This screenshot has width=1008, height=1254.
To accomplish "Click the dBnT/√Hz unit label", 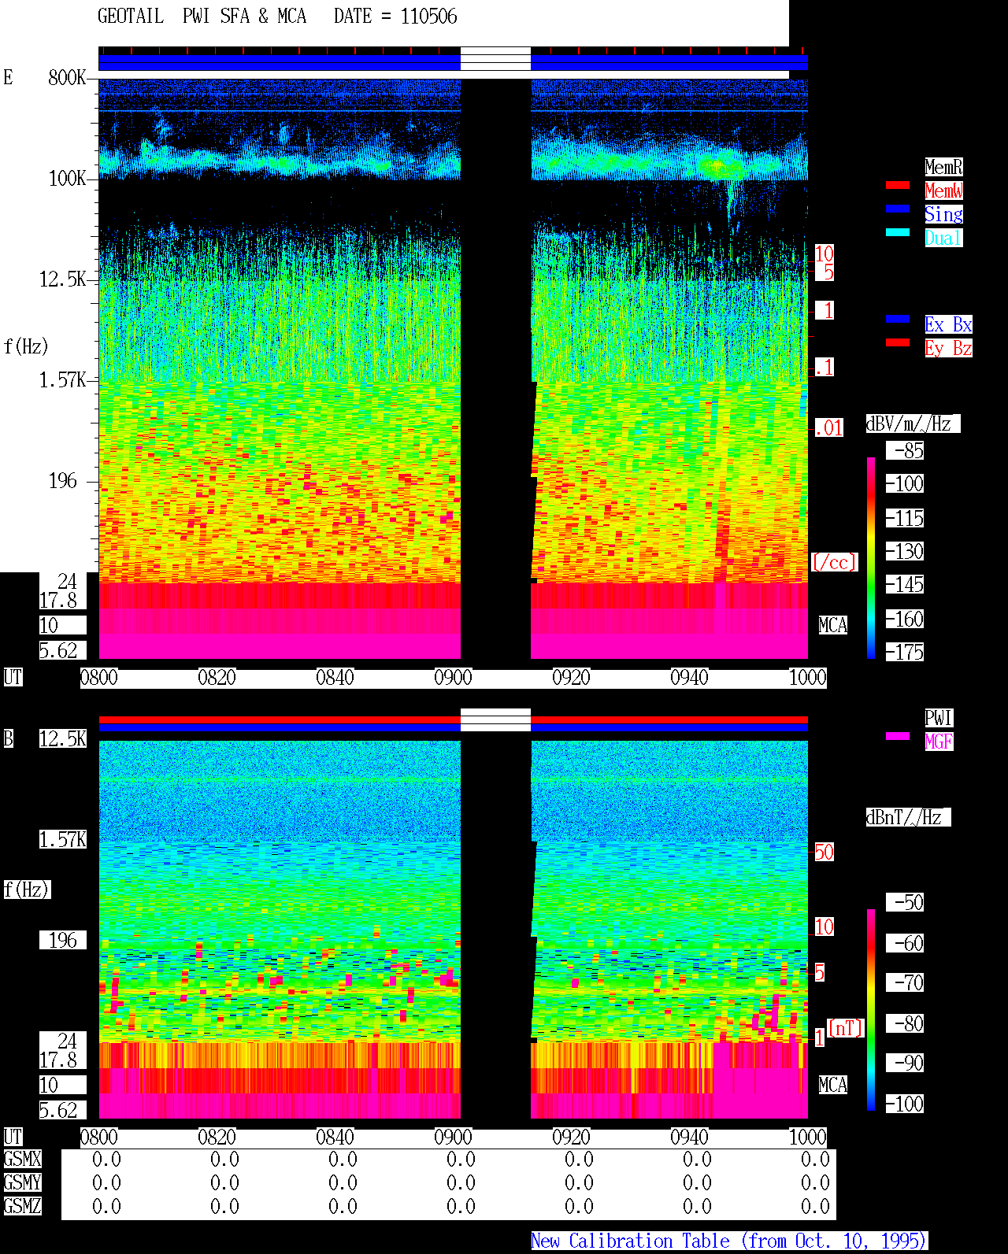I will 908,817.
